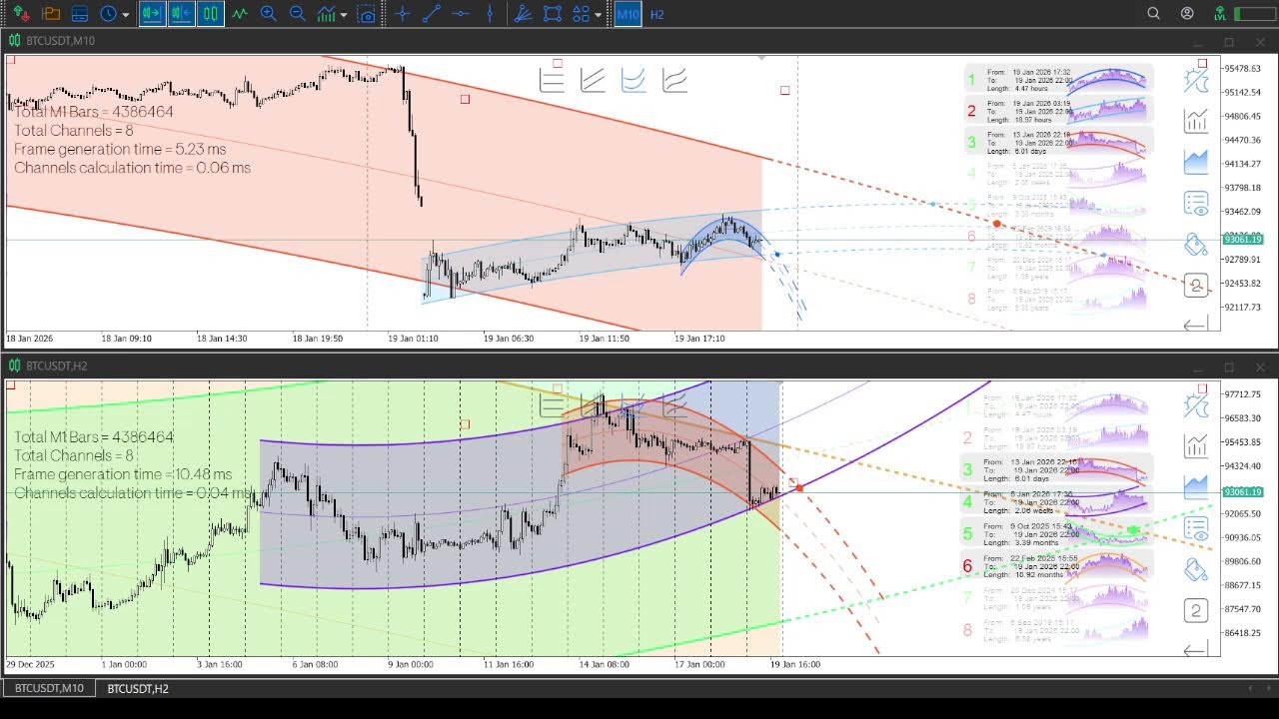Click the clock timeframe icon
This screenshot has width=1279, height=719.
(108, 14)
